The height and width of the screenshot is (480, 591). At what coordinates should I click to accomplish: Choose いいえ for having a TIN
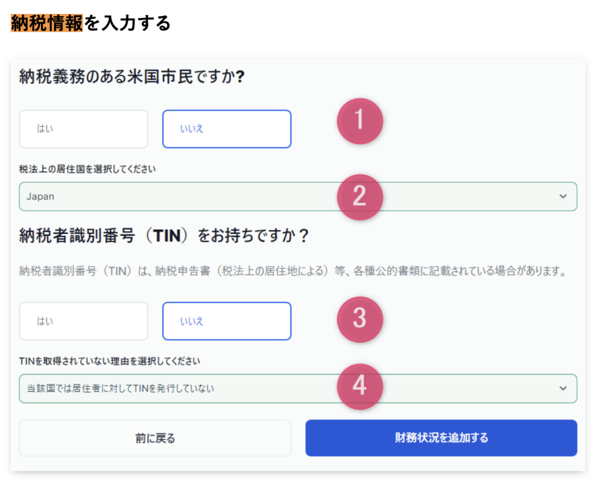coord(227,321)
